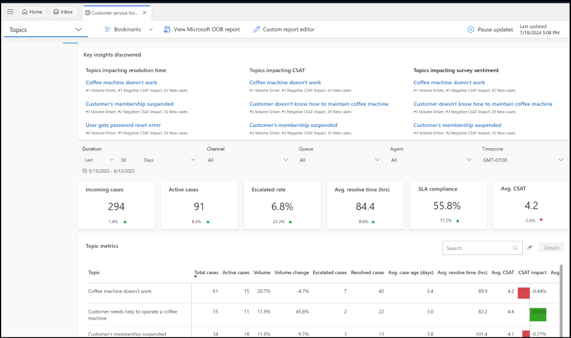This screenshot has width=571, height=338.
Task: Sort by the Resolved cases column
Action: tap(368, 272)
